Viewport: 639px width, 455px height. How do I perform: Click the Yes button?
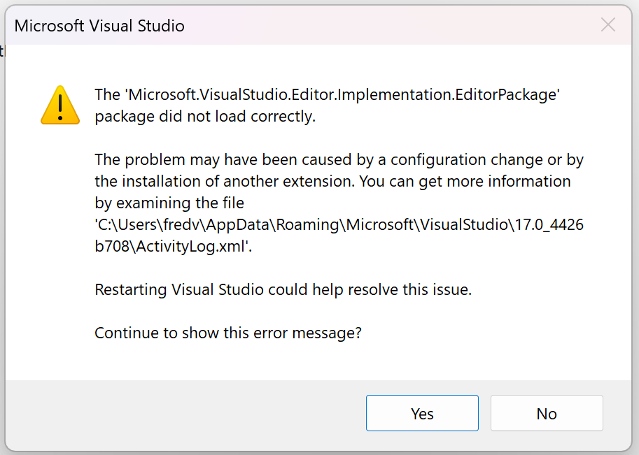[422, 413]
